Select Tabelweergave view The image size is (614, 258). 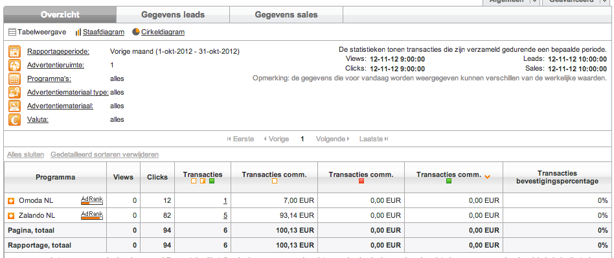[41, 32]
